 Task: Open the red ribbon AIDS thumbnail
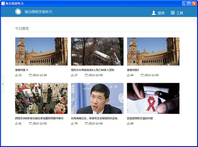pyautogui.click(x=153, y=98)
